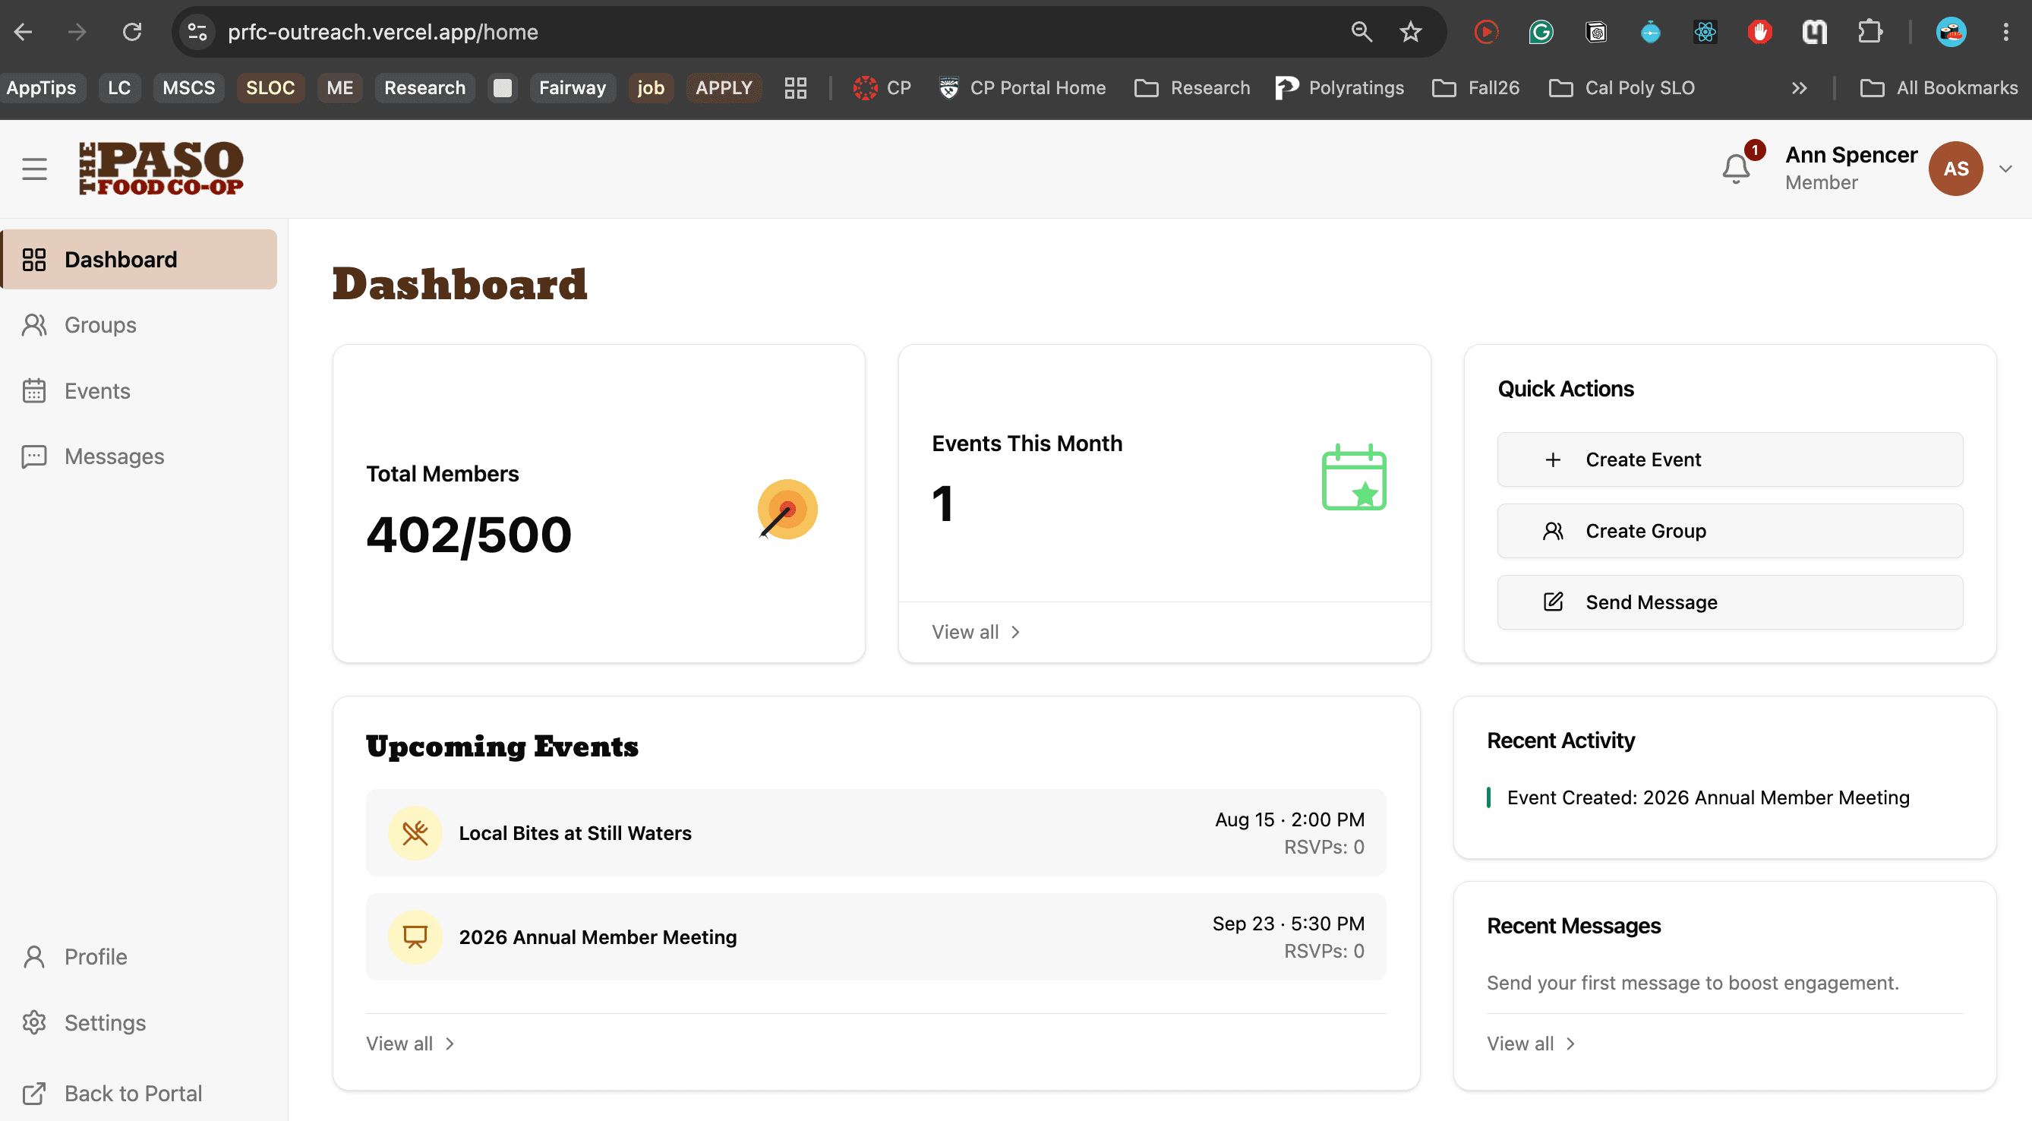Click the red hand ad blocker extension icon
This screenshot has width=2032, height=1121.
pos(1760,32)
